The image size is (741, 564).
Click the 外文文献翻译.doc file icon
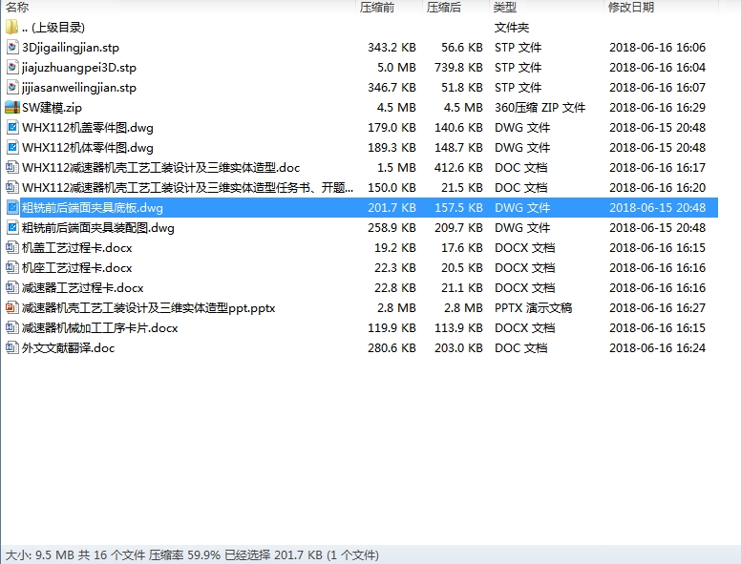11,348
